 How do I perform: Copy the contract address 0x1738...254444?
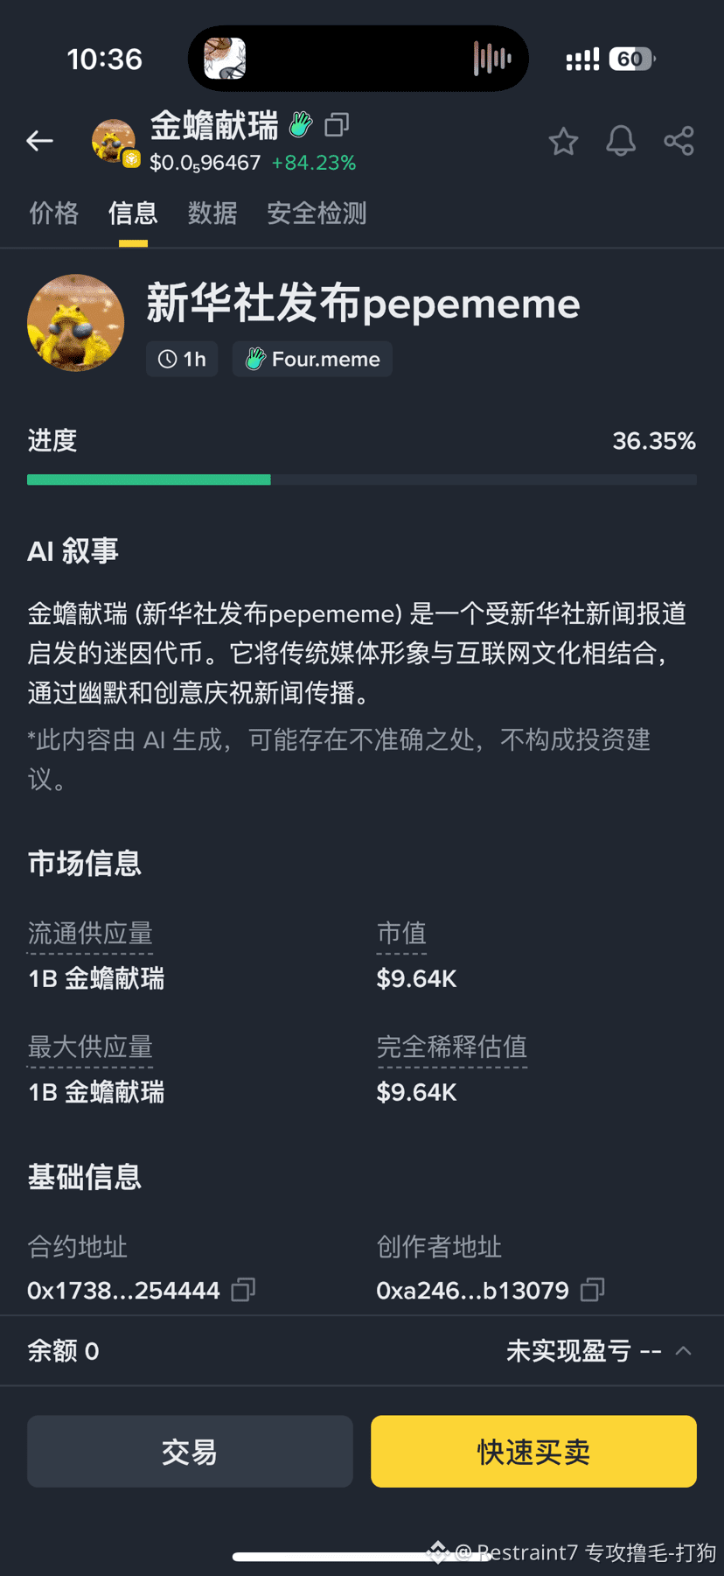tap(243, 1290)
